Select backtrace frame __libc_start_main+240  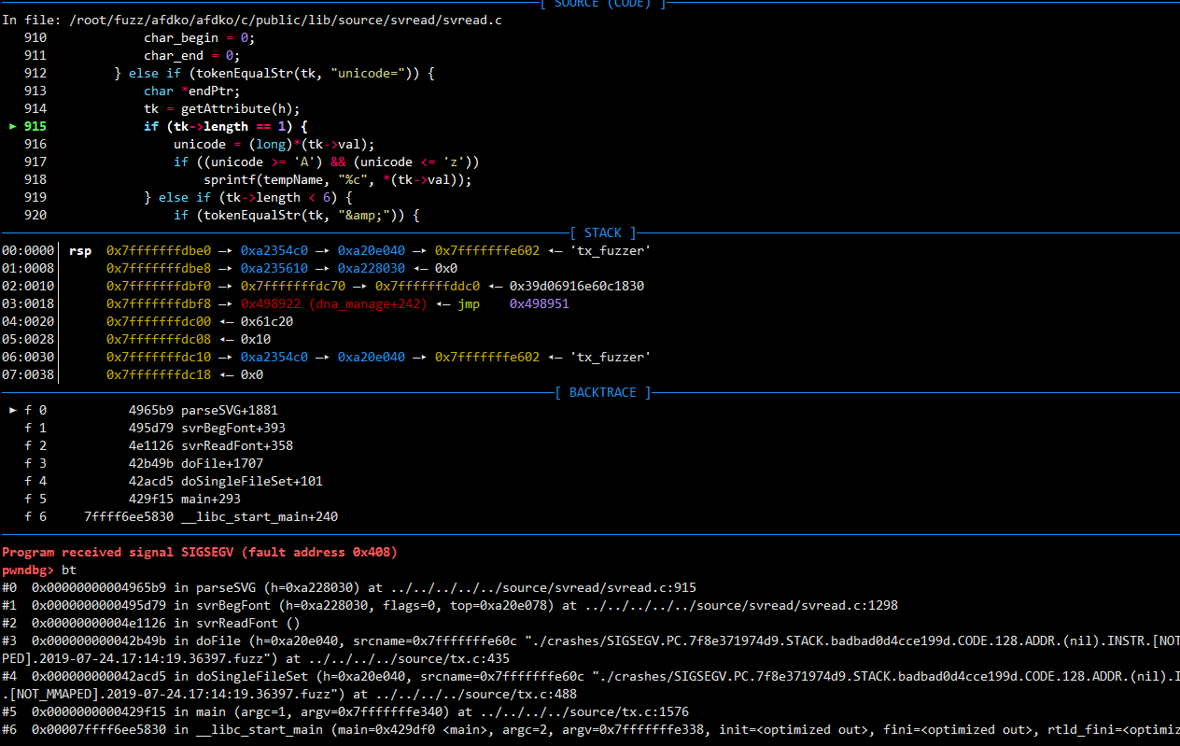click(x=260, y=516)
